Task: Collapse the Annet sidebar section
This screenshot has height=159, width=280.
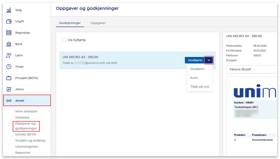Action: tap(27, 101)
